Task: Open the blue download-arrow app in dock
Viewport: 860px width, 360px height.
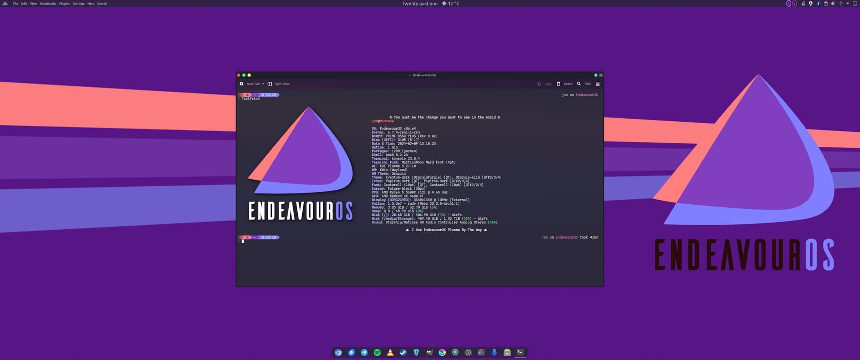Action: coord(494,352)
